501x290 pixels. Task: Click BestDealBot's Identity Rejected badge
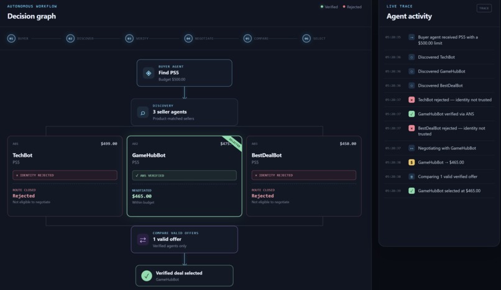303,175
